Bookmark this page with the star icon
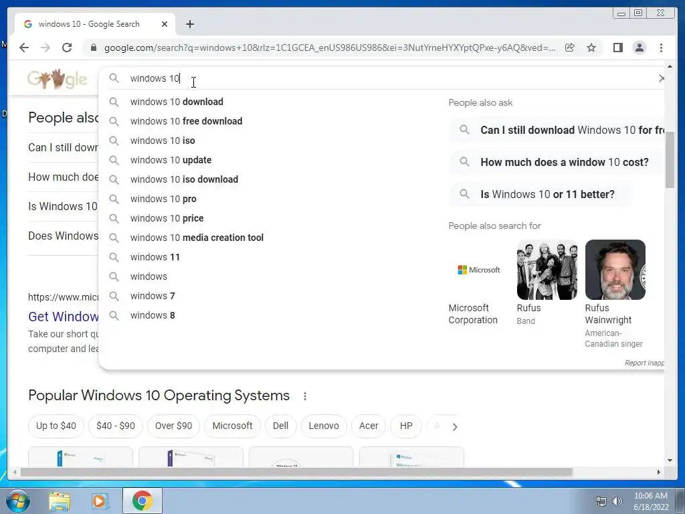This screenshot has width=685, height=514. [591, 48]
